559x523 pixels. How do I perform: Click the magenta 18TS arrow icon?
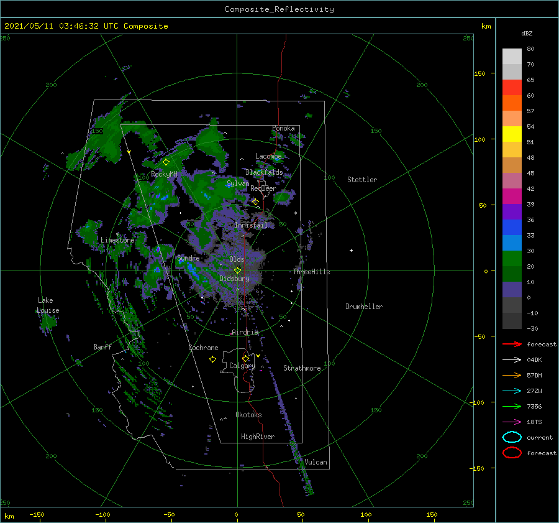(512, 422)
